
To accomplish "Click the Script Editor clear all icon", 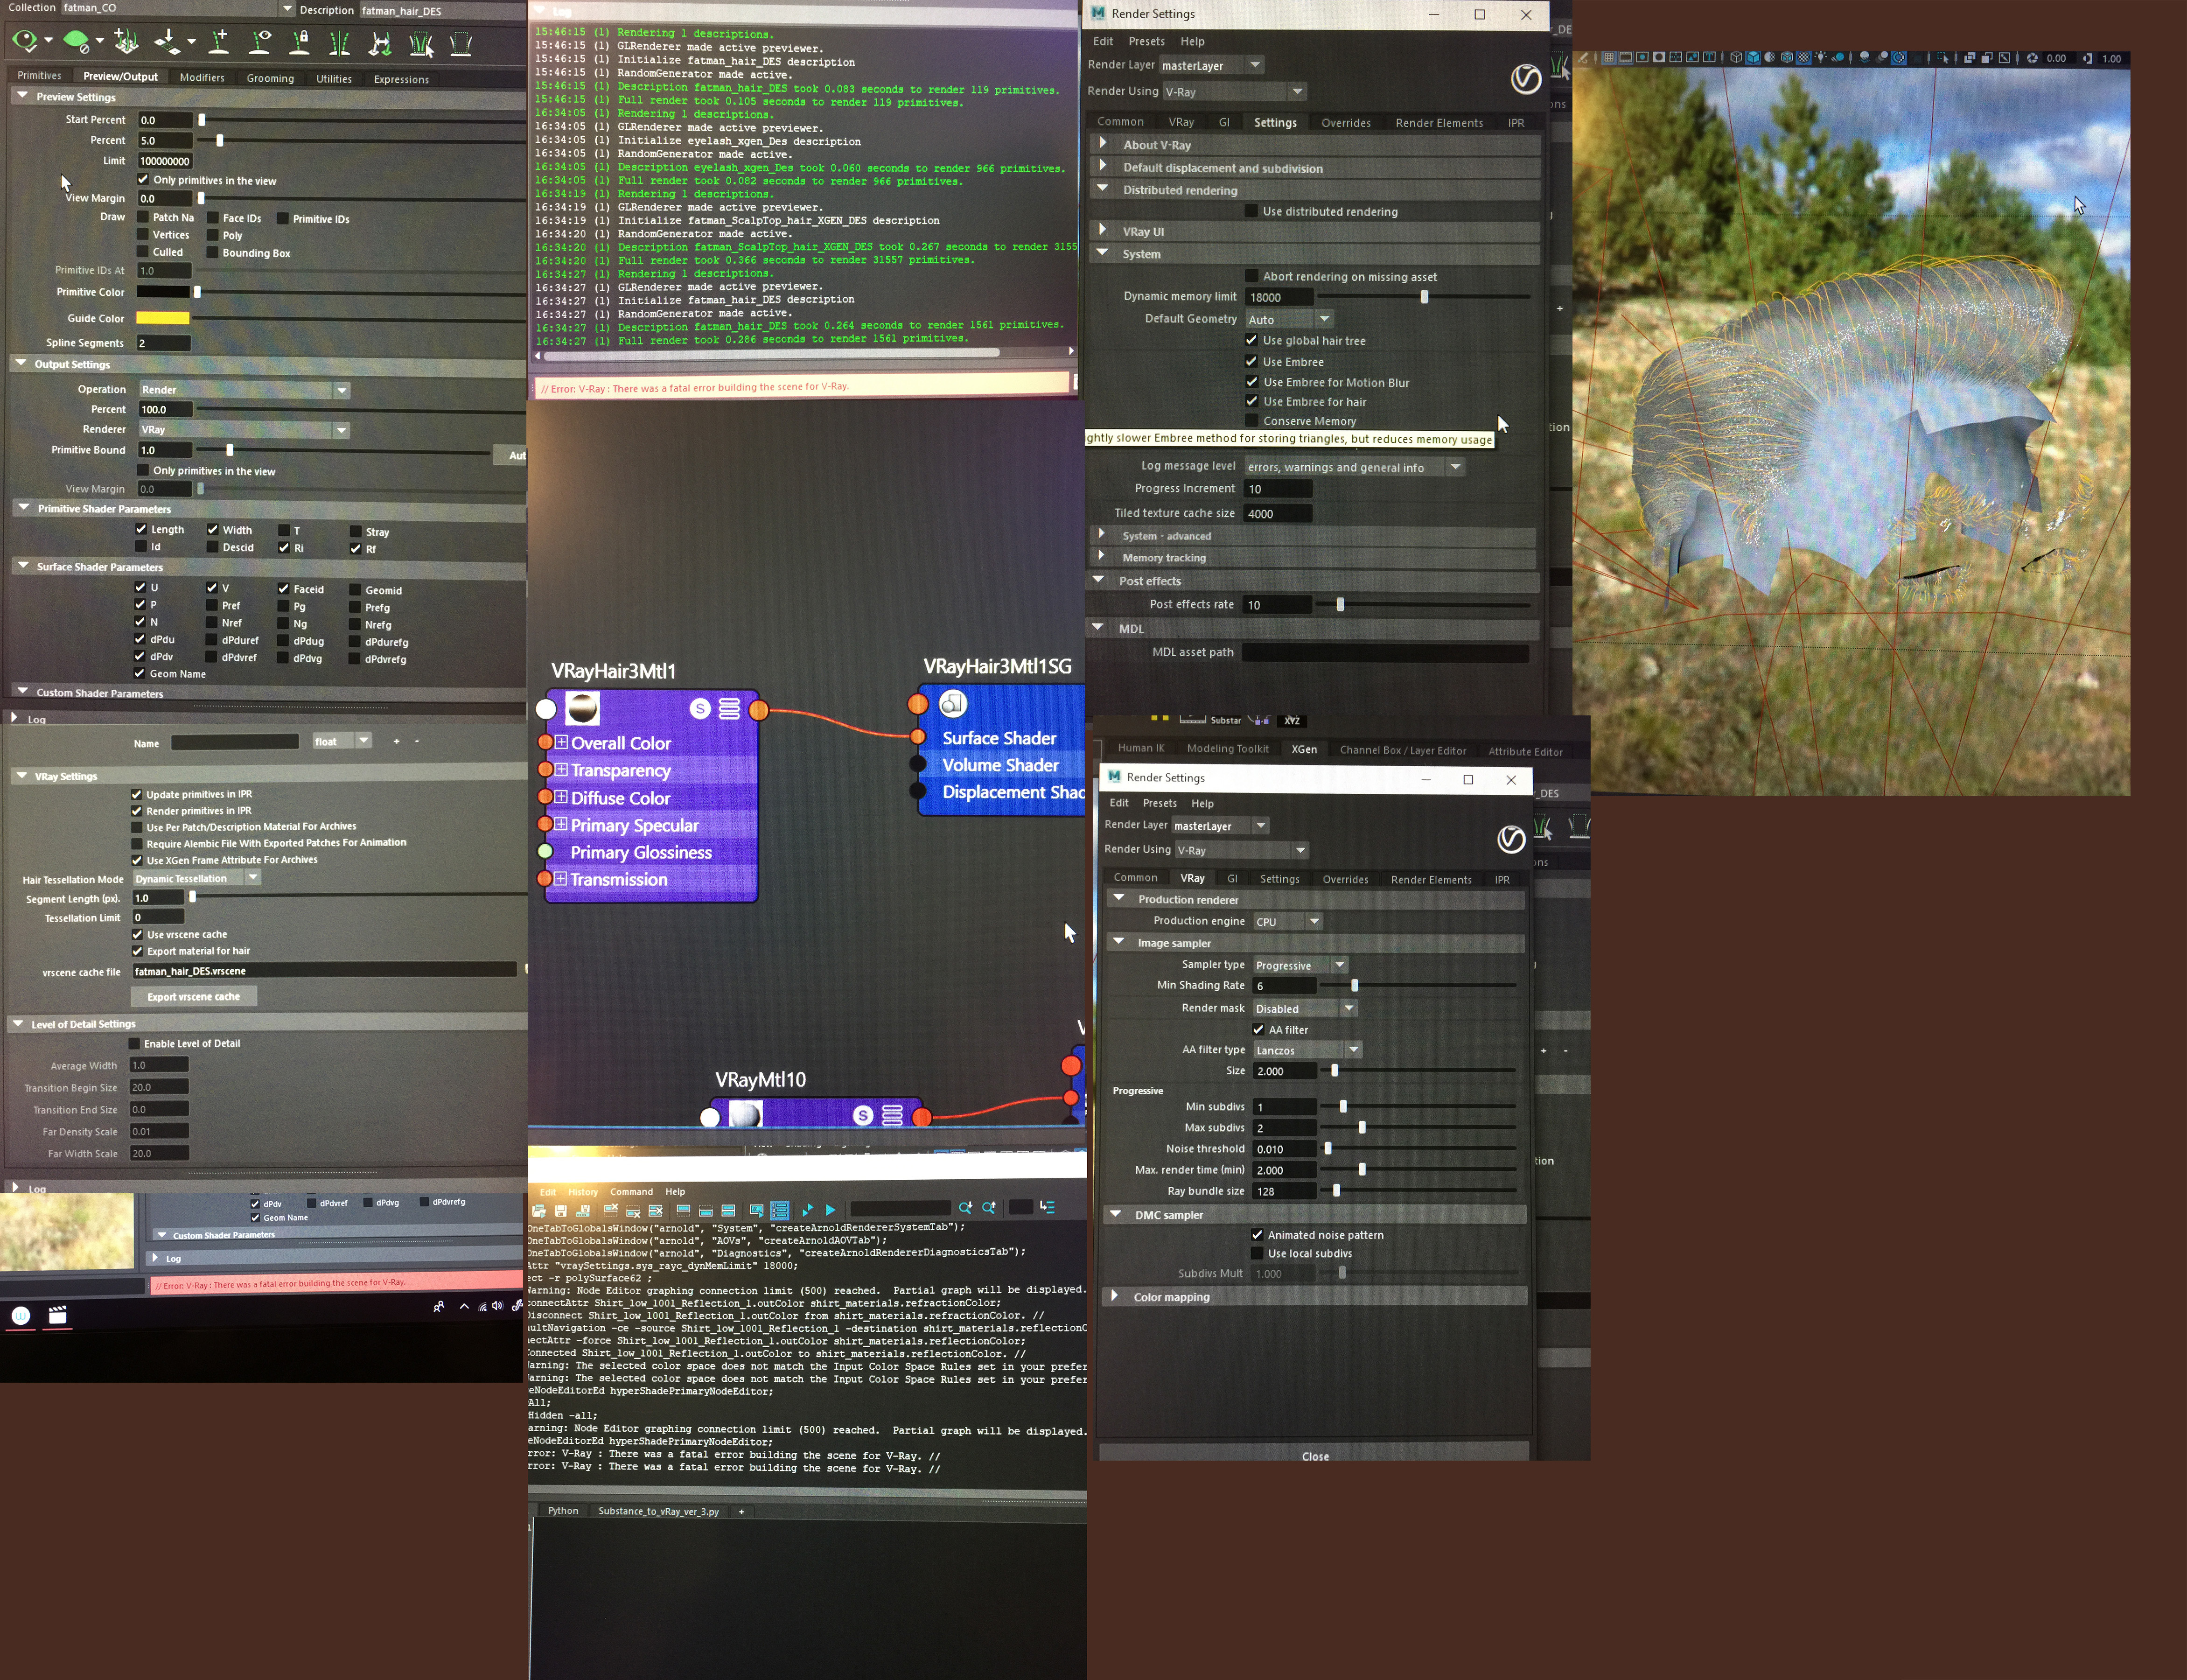I will click(x=656, y=1210).
